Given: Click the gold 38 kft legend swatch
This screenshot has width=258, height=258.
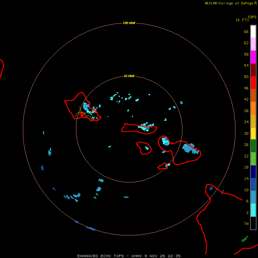Looking at the screenshot, I should [253, 121].
